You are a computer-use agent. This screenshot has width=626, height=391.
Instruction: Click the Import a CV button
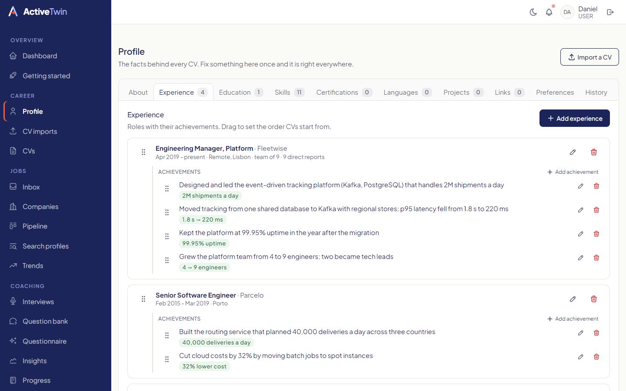point(589,57)
